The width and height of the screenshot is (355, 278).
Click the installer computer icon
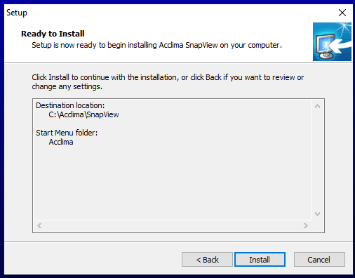tap(332, 41)
